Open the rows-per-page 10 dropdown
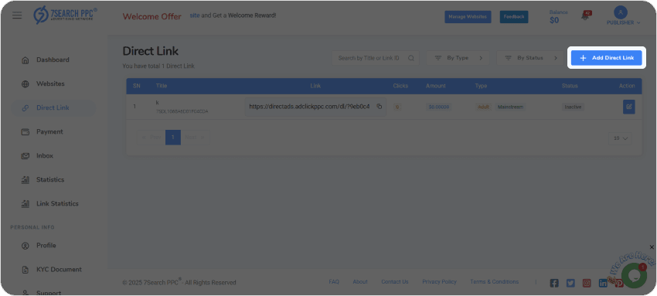The height and width of the screenshot is (296, 657). pyautogui.click(x=621, y=138)
